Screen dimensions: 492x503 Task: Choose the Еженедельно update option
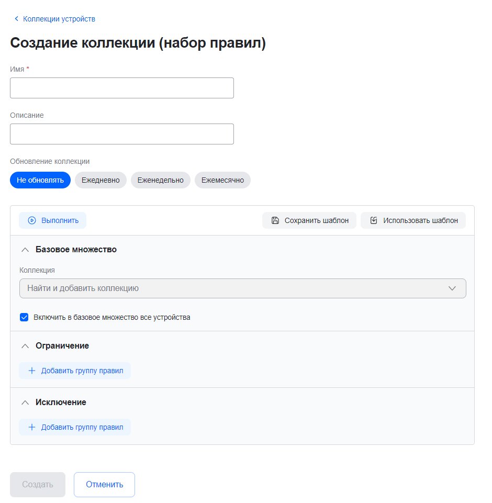tap(160, 180)
